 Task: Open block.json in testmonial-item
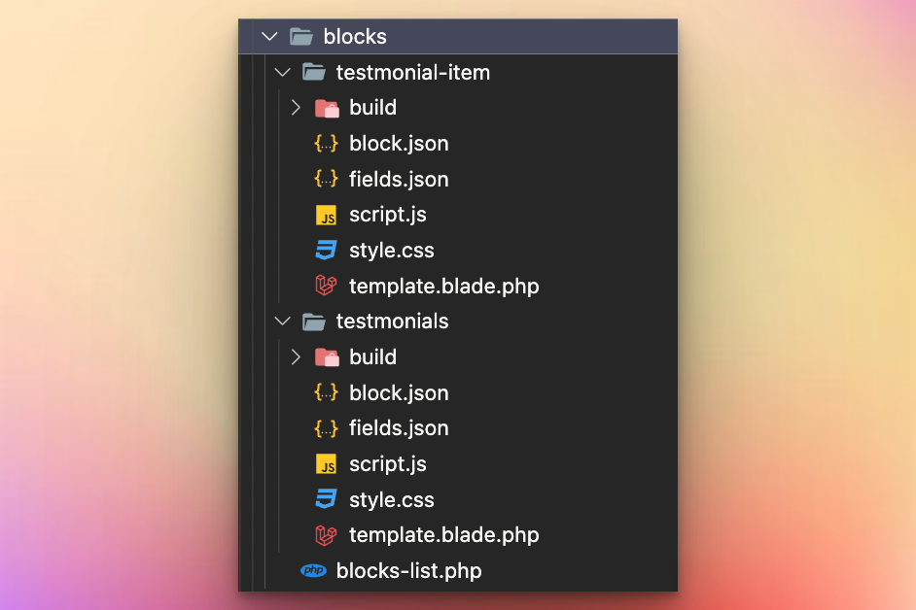pyautogui.click(x=399, y=144)
